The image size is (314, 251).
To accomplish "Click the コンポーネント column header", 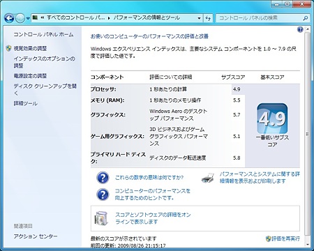I will [x=107, y=77].
